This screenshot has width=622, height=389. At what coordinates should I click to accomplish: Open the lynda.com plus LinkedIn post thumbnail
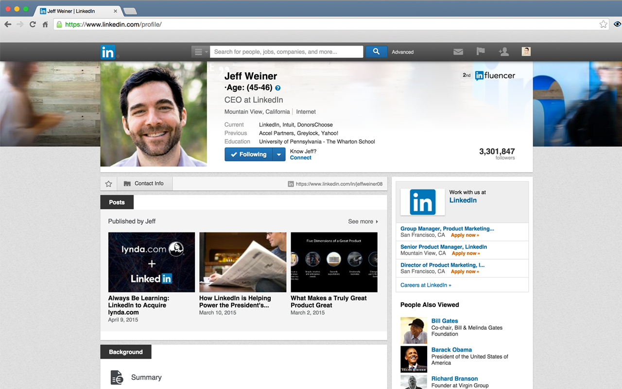coord(152,262)
